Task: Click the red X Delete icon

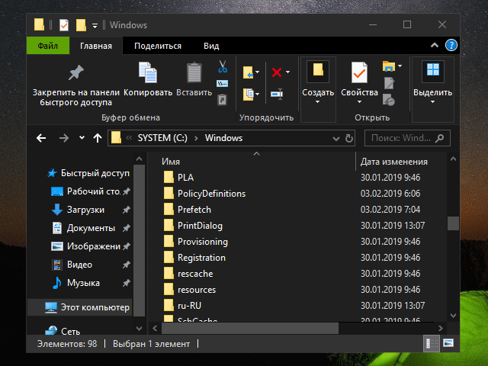Action: coord(277,72)
